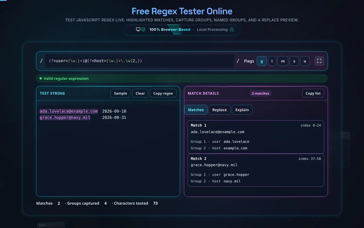Click the Flags label
The image size is (364, 228).
coord(249,61)
